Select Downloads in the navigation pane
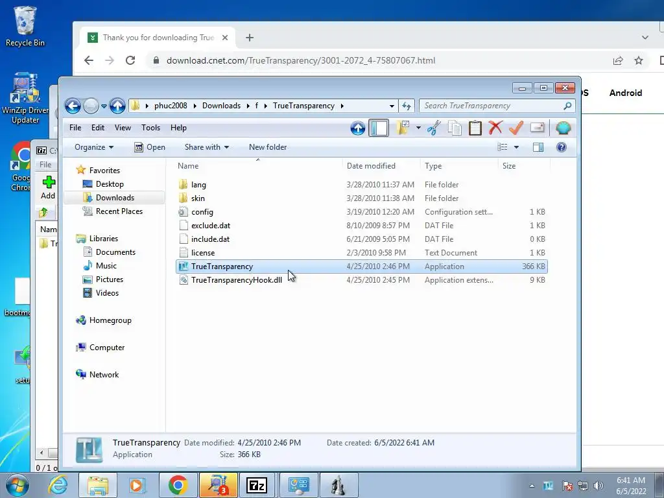The image size is (664, 498). [114, 198]
